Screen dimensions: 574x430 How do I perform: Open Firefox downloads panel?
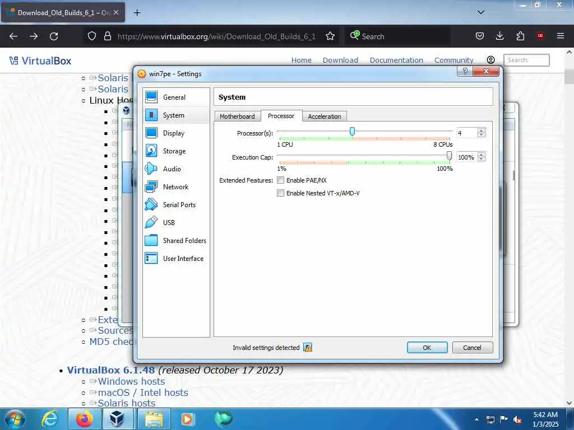click(x=499, y=36)
